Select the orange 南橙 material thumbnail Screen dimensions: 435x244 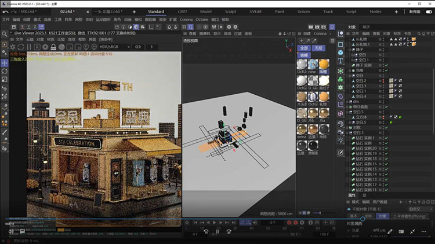click(324, 64)
